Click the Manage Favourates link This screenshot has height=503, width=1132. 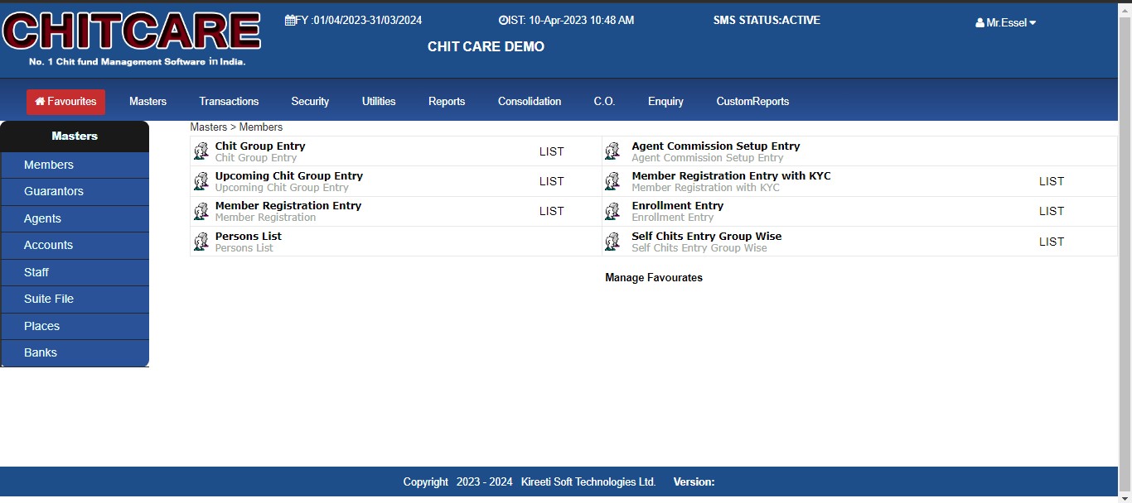point(654,278)
